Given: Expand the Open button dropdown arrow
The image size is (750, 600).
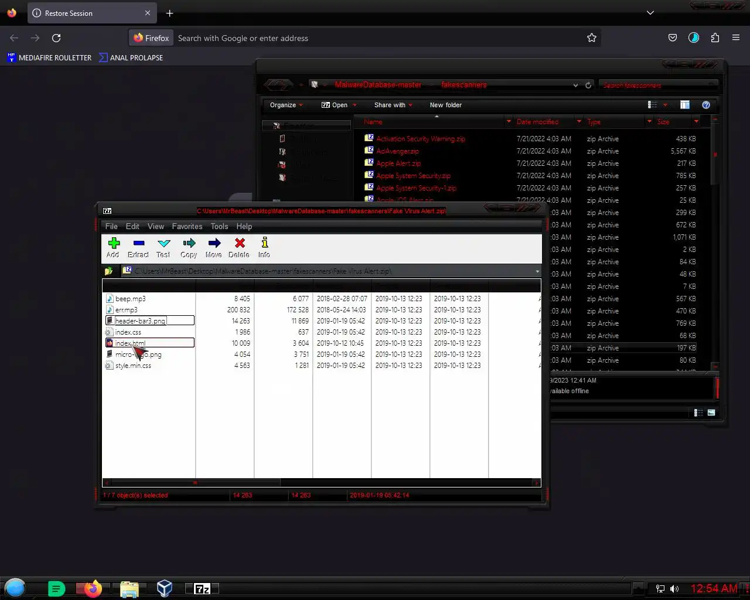Looking at the screenshot, I should click(x=354, y=105).
